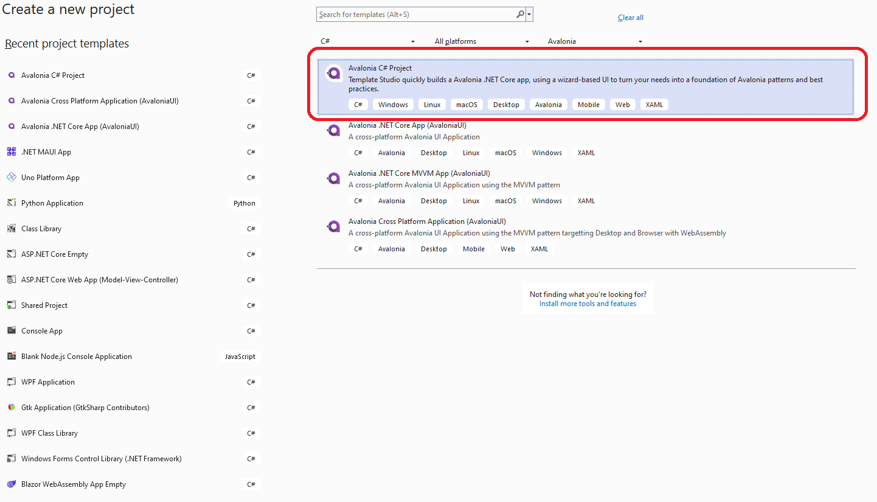Screen dimensions: 877x502
Task: Choose Shared Project recent template
Action: click(132, 305)
